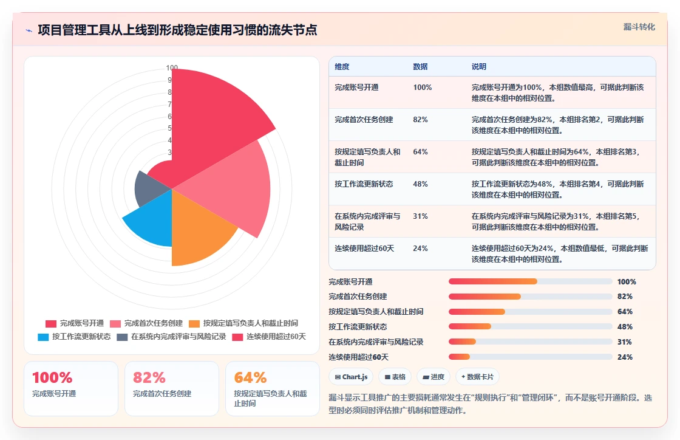Click the 连续使用超过60天 24% progress bar
The height and width of the screenshot is (440, 680).
531,357
